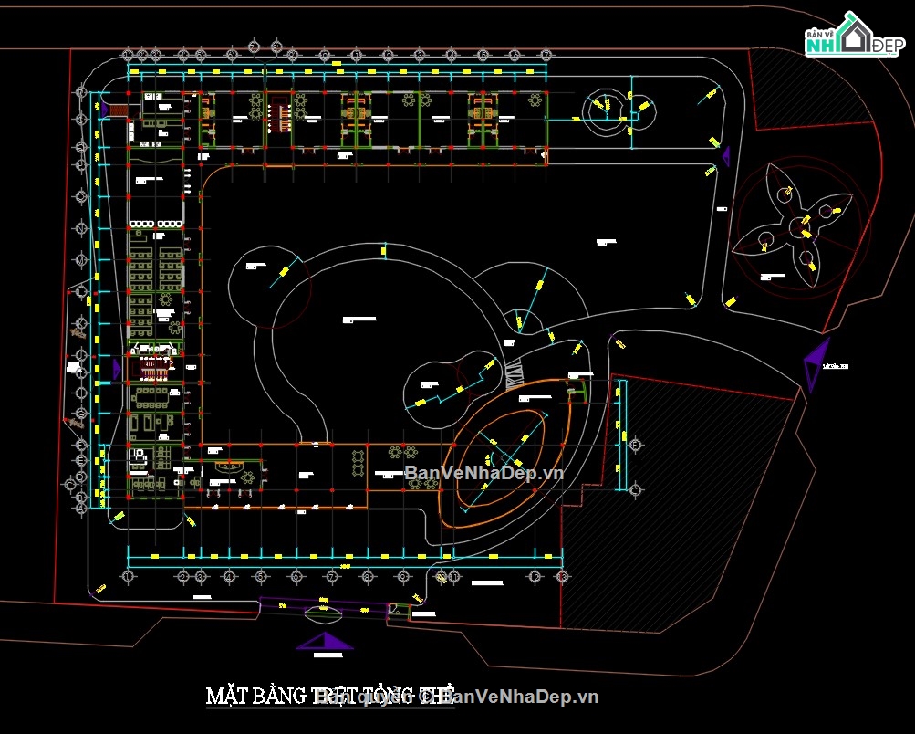Click grid bubble 1 on bottom axis
The height and width of the screenshot is (734, 915).
coord(128,576)
